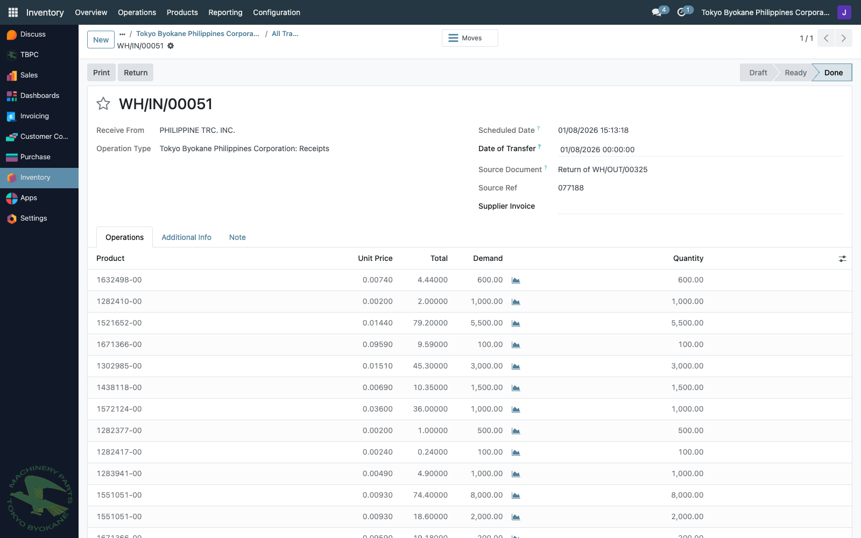Screen dimensions: 861x538
Task: Open the Reporting menu
Action: [225, 12]
